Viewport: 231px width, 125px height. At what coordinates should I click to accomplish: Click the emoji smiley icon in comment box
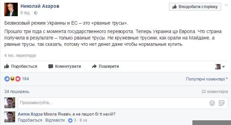[x=212, y=103]
